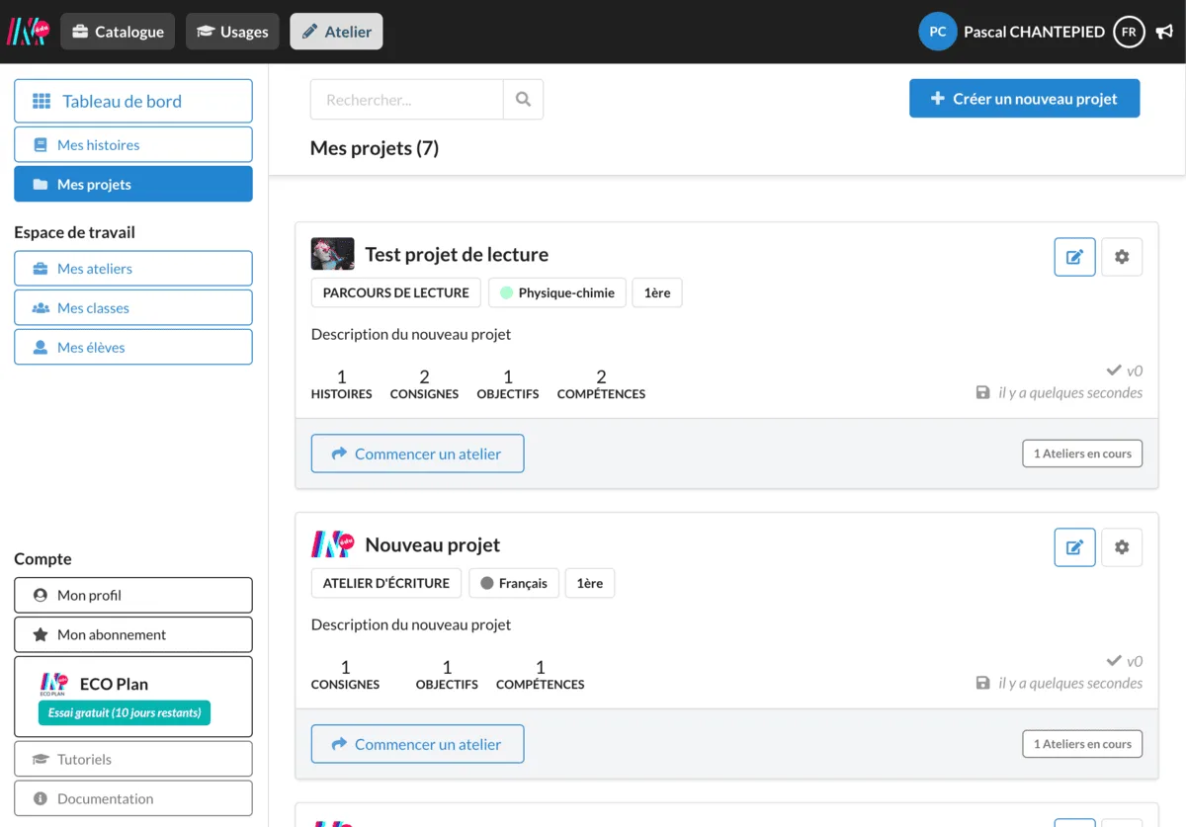Viewport: 1186px width, 827px height.
Task: Open settings gear for Test projet de lecture
Action: 1122,257
